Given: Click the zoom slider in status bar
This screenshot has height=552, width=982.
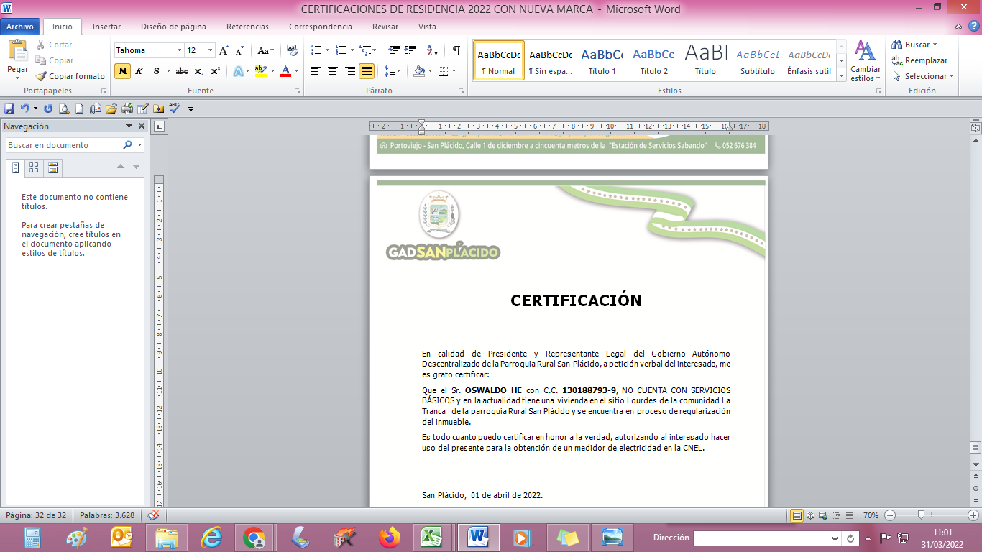Looking at the screenshot, I should pos(921,515).
